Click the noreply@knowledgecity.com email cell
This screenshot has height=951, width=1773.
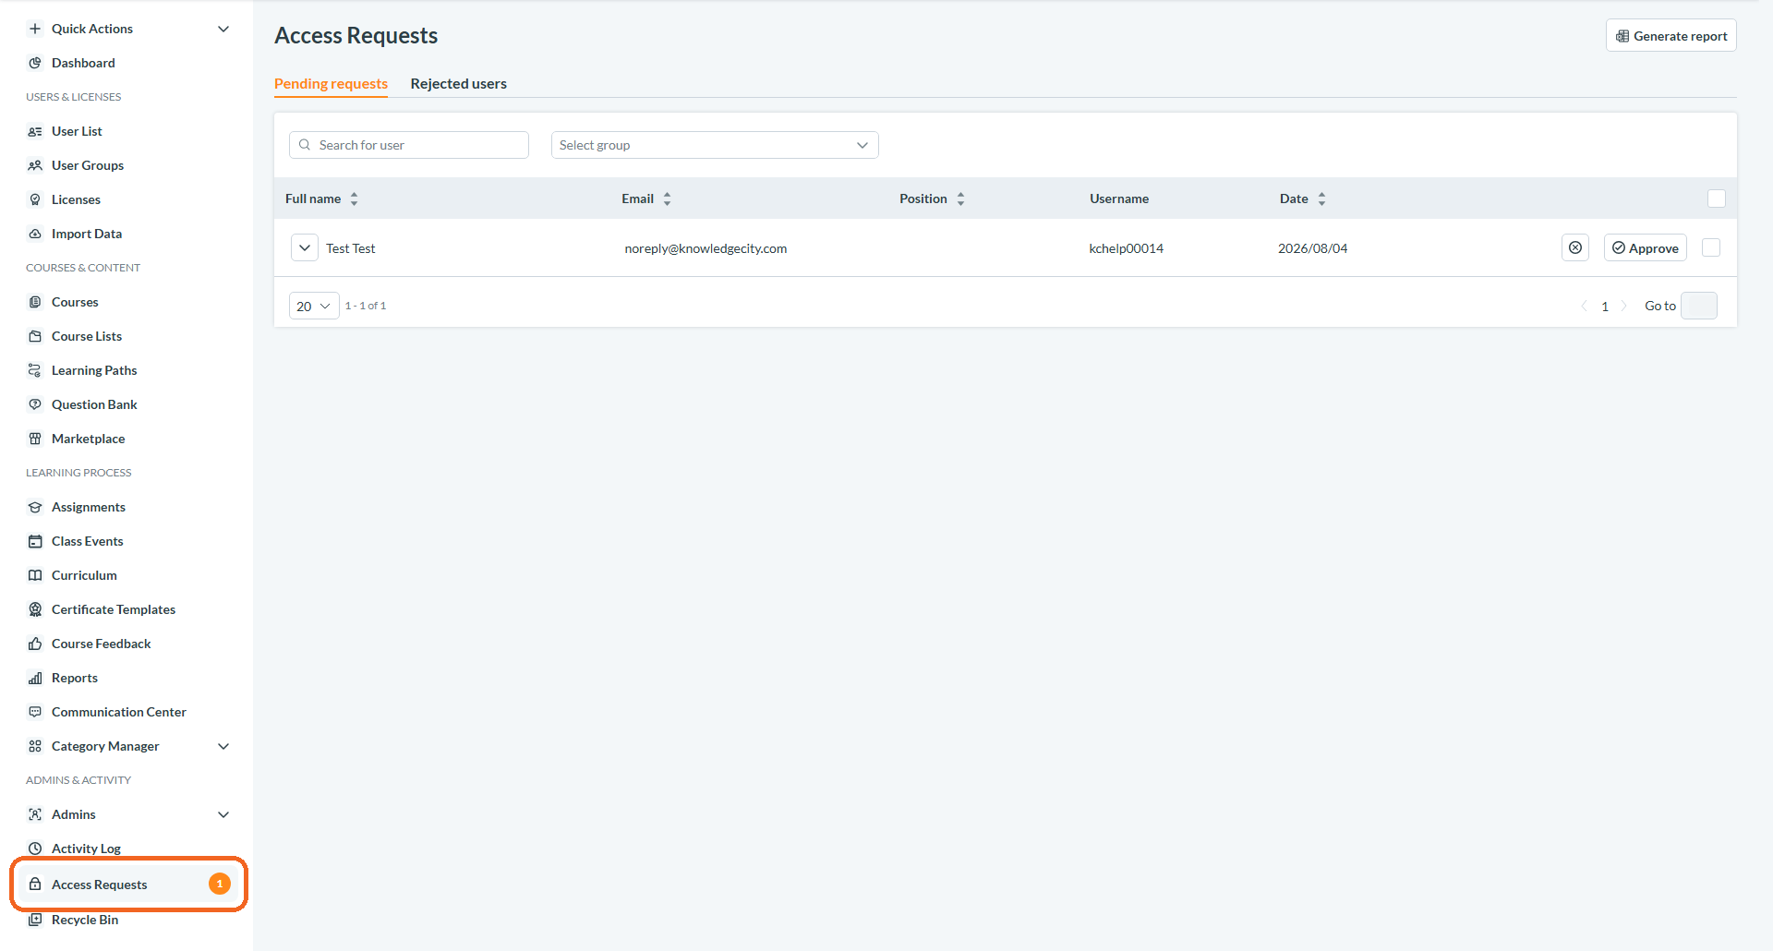coord(706,248)
